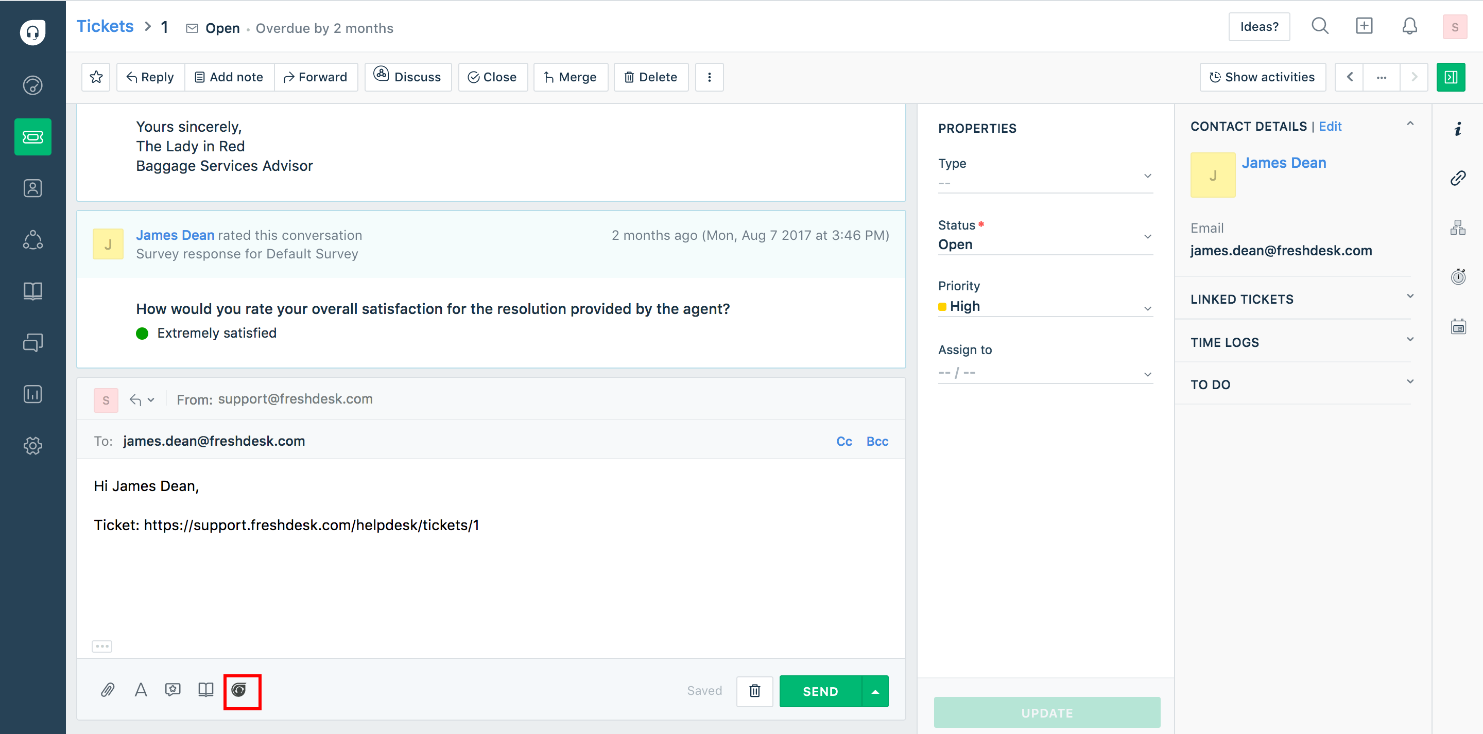Open the notifications bell

click(x=1409, y=26)
